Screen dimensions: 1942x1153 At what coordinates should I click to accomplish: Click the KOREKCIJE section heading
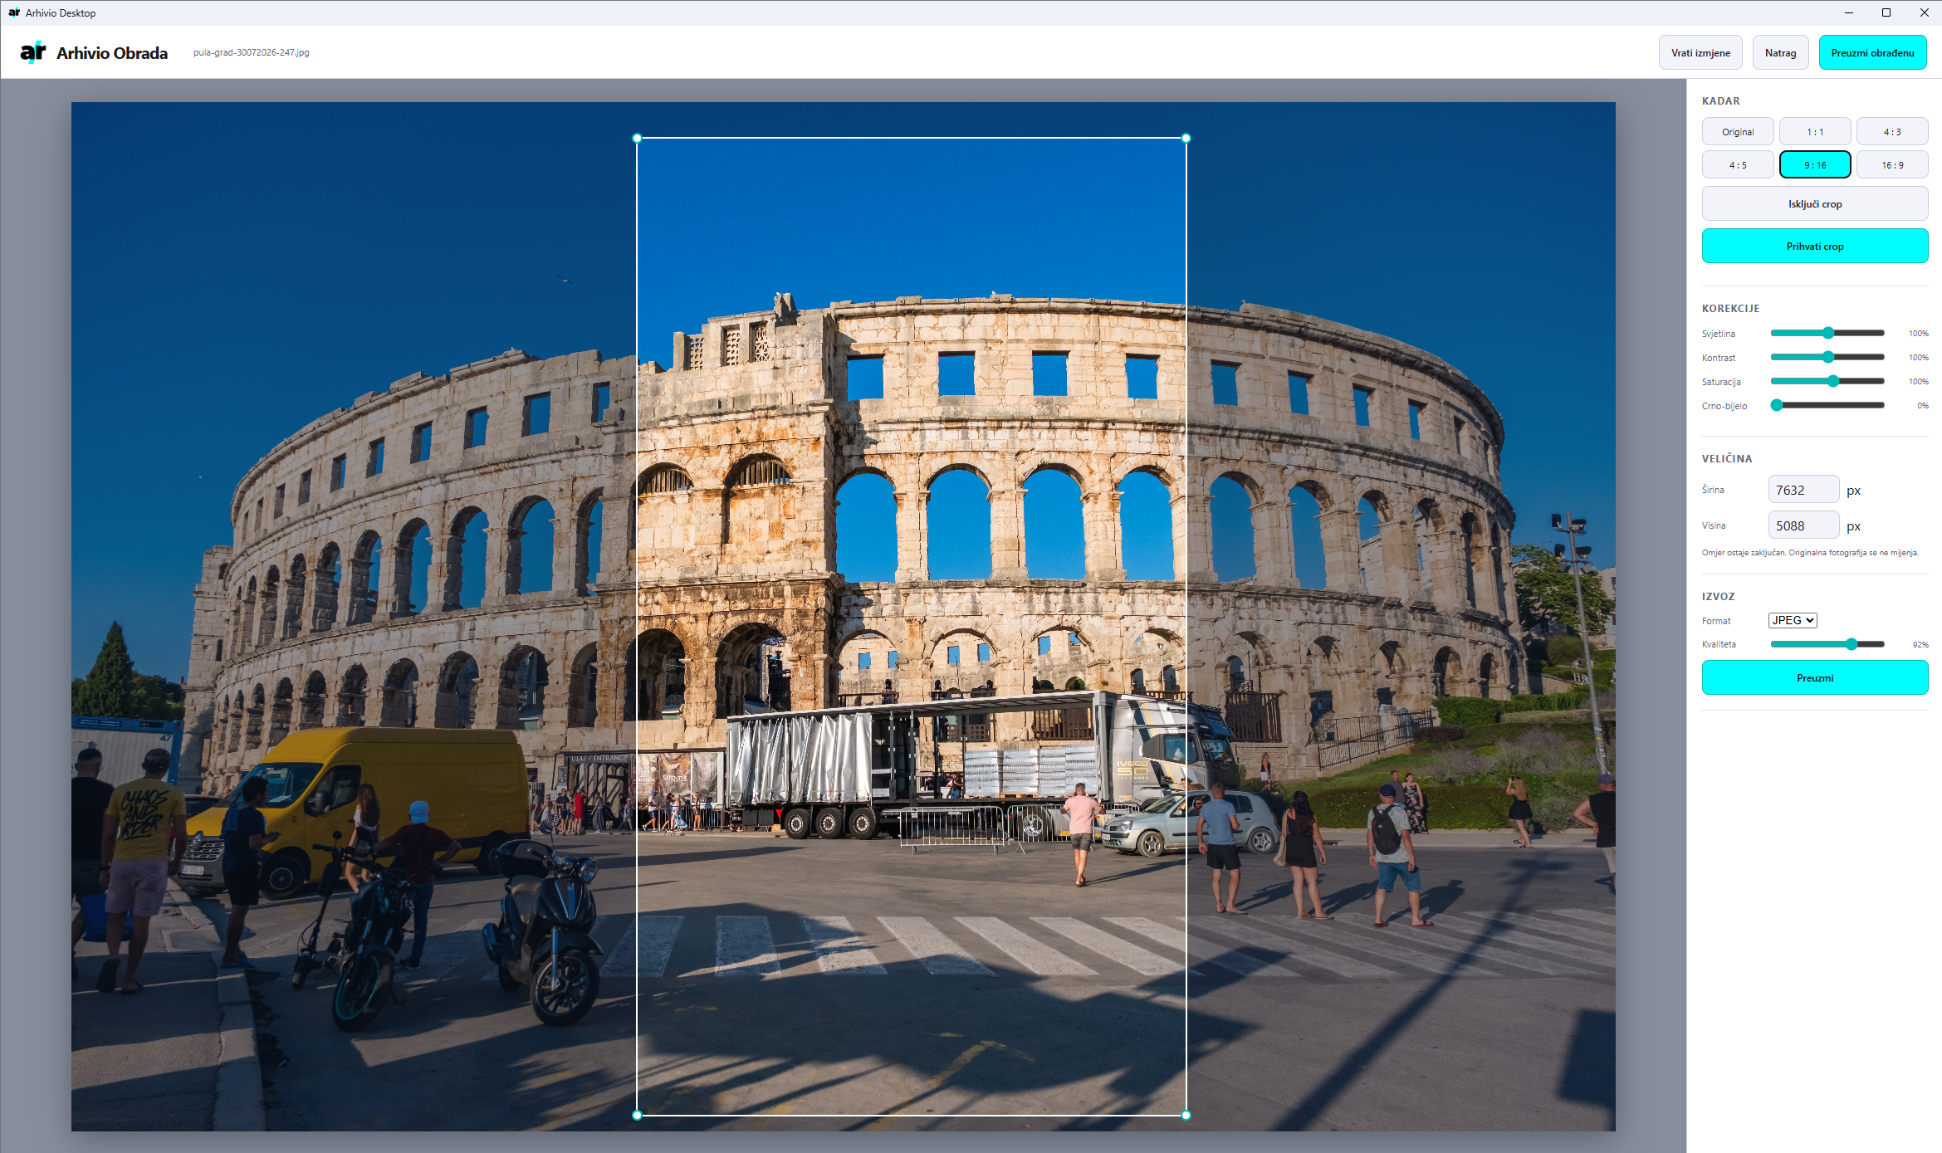[x=1730, y=308]
